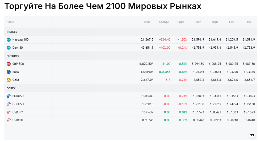Collapse the FUTURES section header
Image resolution: width=260 pixels, height=141 pixels.
click(x=13, y=56)
